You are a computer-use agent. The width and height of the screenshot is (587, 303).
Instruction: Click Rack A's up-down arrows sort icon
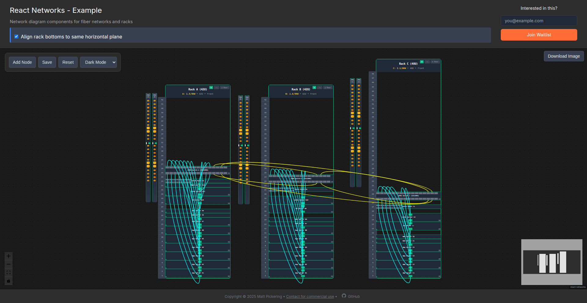(216, 88)
